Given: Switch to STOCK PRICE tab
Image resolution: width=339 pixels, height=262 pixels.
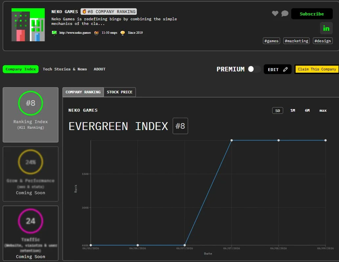Looking at the screenshot, I should pyautogui.click(x=119, y=92).
